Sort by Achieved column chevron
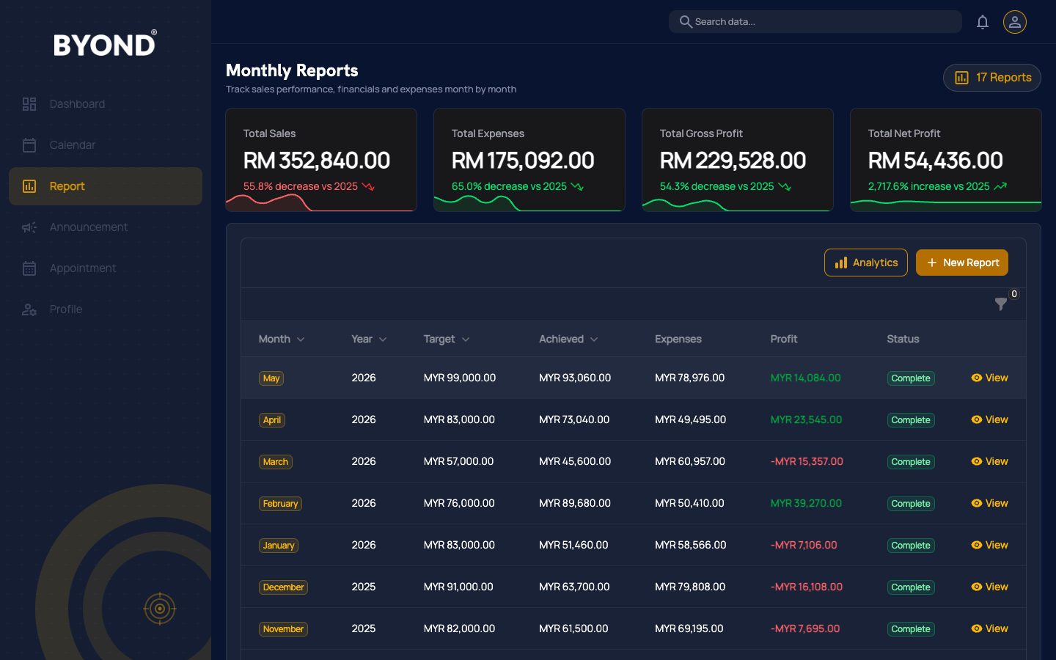1056x660 pixels. coord(594,340)
